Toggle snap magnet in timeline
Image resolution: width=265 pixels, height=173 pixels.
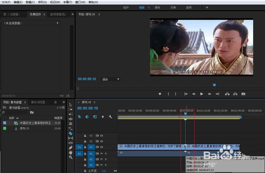pos(87,117)
